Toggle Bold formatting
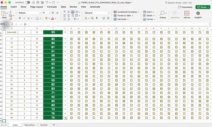 tap(20, 18)
